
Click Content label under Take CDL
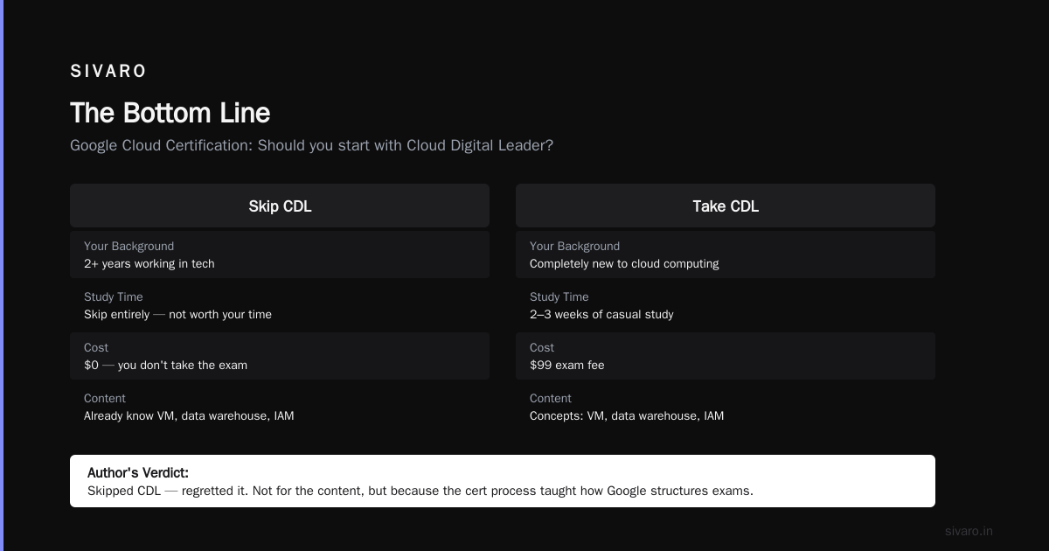click(x=551, y=398)
